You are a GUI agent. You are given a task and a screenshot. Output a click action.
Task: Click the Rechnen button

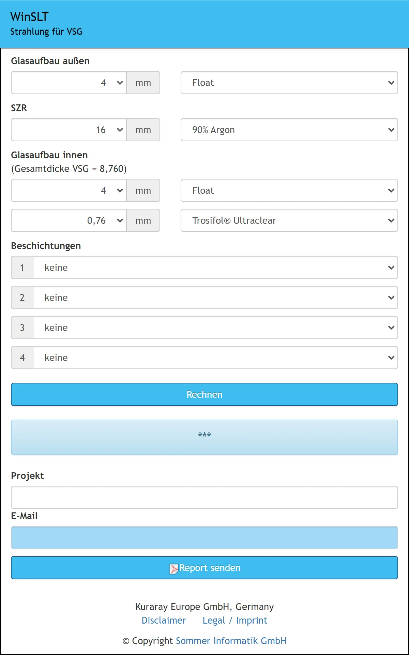pyautogui.click(x=204, y=394)
